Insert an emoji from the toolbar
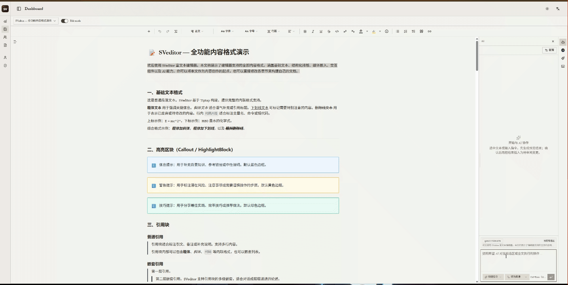Viewport: 568px width, 285px height. click(387, 31)
